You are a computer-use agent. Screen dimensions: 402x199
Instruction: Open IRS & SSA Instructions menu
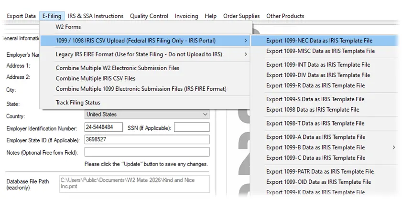pyautogui.click(x=96, y=16)
